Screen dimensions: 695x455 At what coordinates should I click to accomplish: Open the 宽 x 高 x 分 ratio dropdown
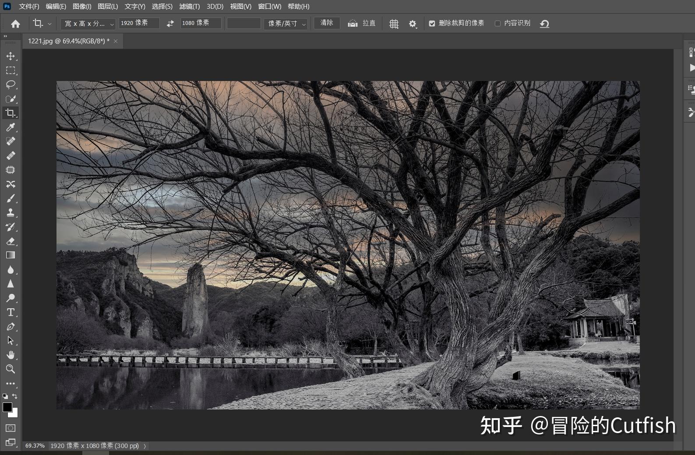click(88, 24)
